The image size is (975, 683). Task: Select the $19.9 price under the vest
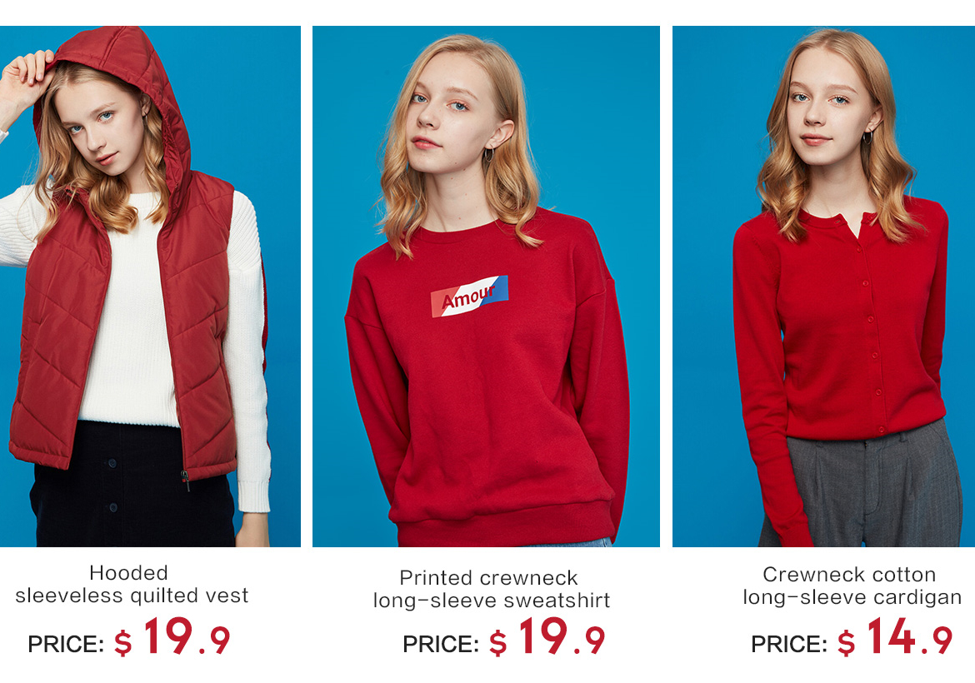click(x=172, y=637)
